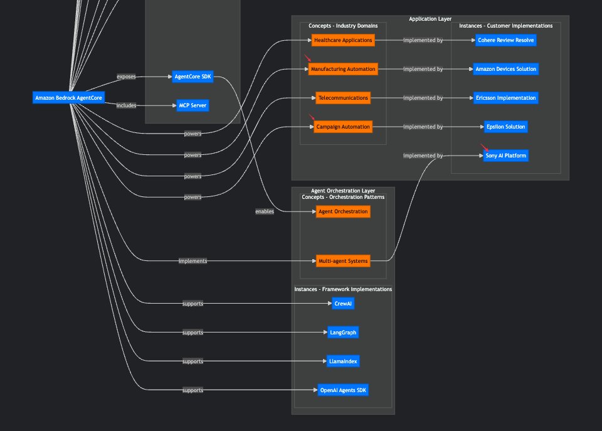Click the OpenAI Agents SDK node
The image size is (602, 431).
343,390
